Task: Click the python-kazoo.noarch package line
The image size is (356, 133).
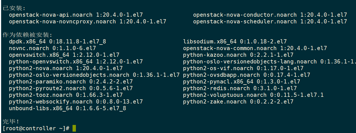Action: click(238, 55)
